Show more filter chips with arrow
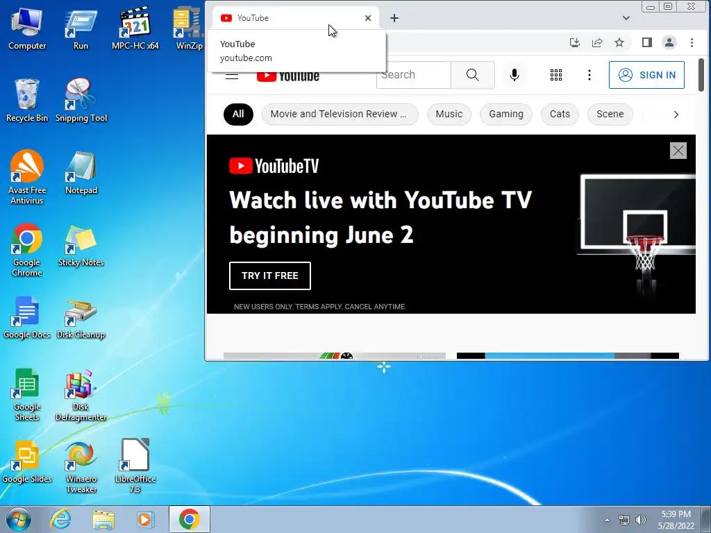This screenshot has height=533, width=711. (x=676, y=115)
